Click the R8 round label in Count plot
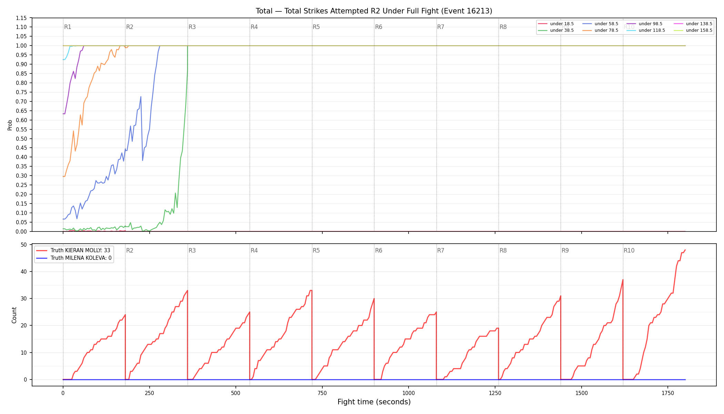Screen dimensions: 724x414 click(x=503, y=250)
